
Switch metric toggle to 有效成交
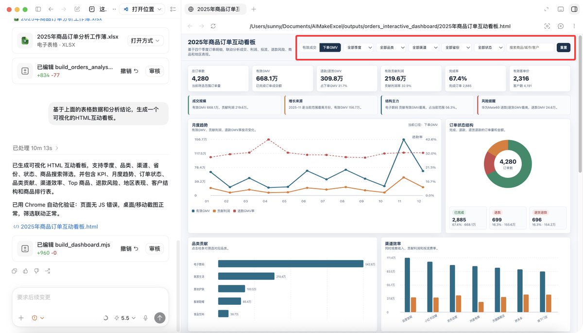coord(309,48)
